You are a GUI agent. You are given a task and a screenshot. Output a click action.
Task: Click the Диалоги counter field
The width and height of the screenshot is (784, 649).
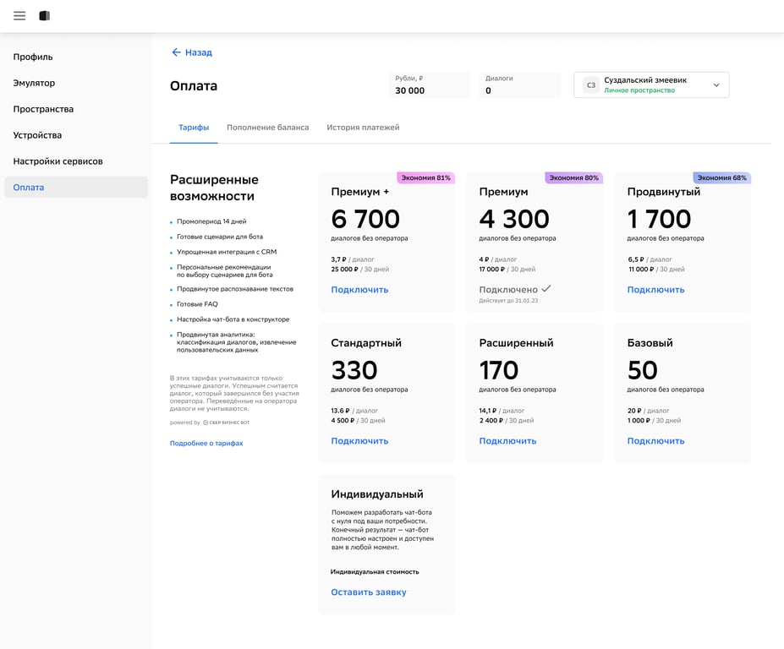[x=518, y=85]
